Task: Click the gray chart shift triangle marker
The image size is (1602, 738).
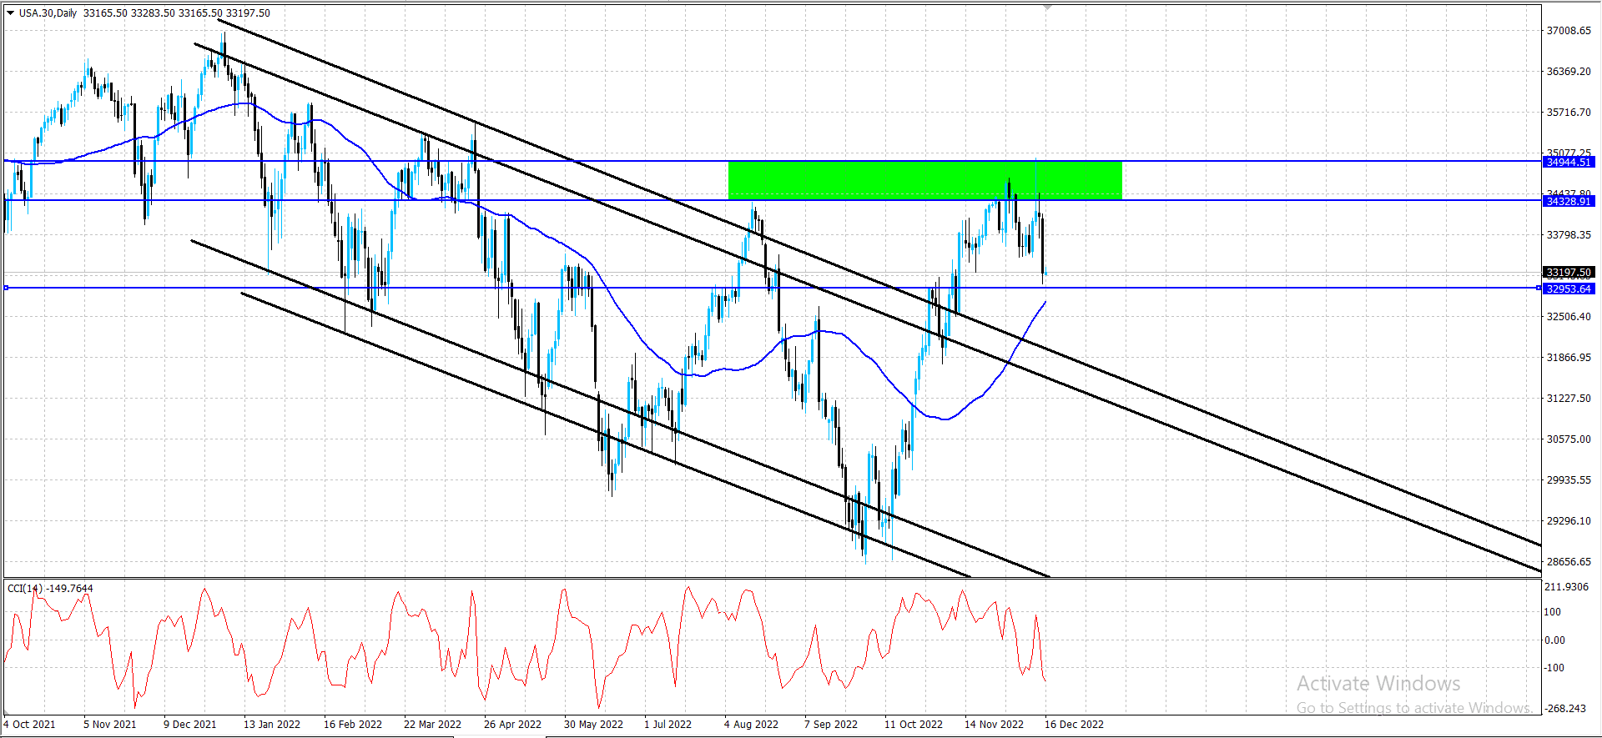Action: 1048,7
